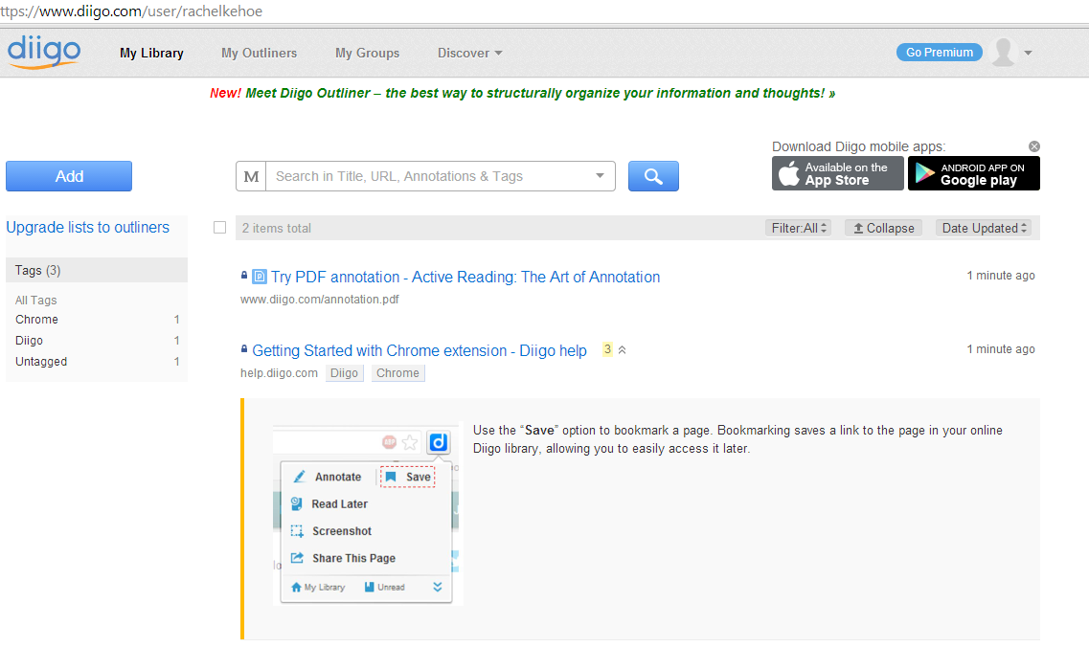
Task: Toggle the select-all items checkbox
Action: (219, 227)
